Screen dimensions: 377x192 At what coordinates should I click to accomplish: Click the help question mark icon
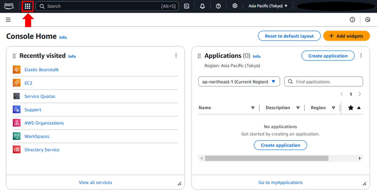218,6
